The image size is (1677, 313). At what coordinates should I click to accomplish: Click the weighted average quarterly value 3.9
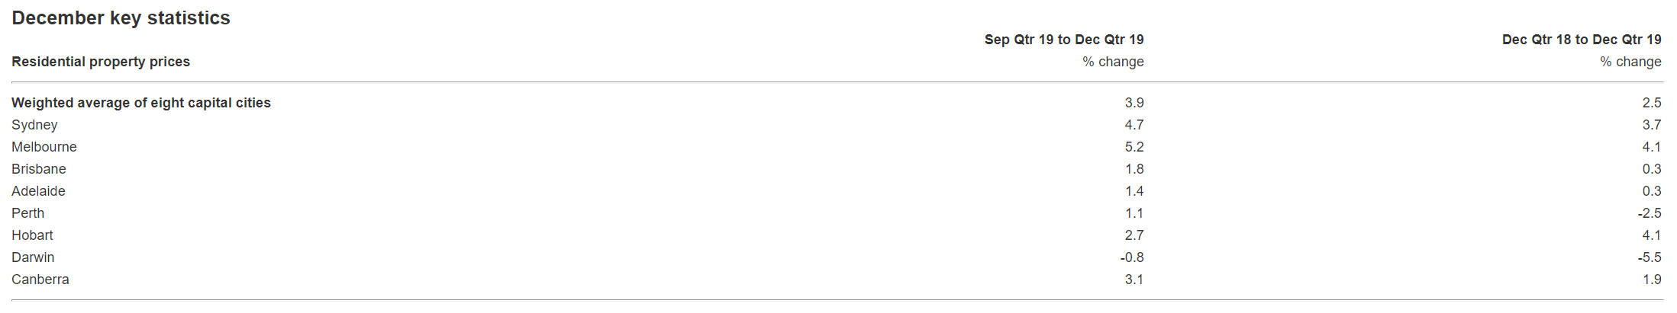coord(1134,103)
